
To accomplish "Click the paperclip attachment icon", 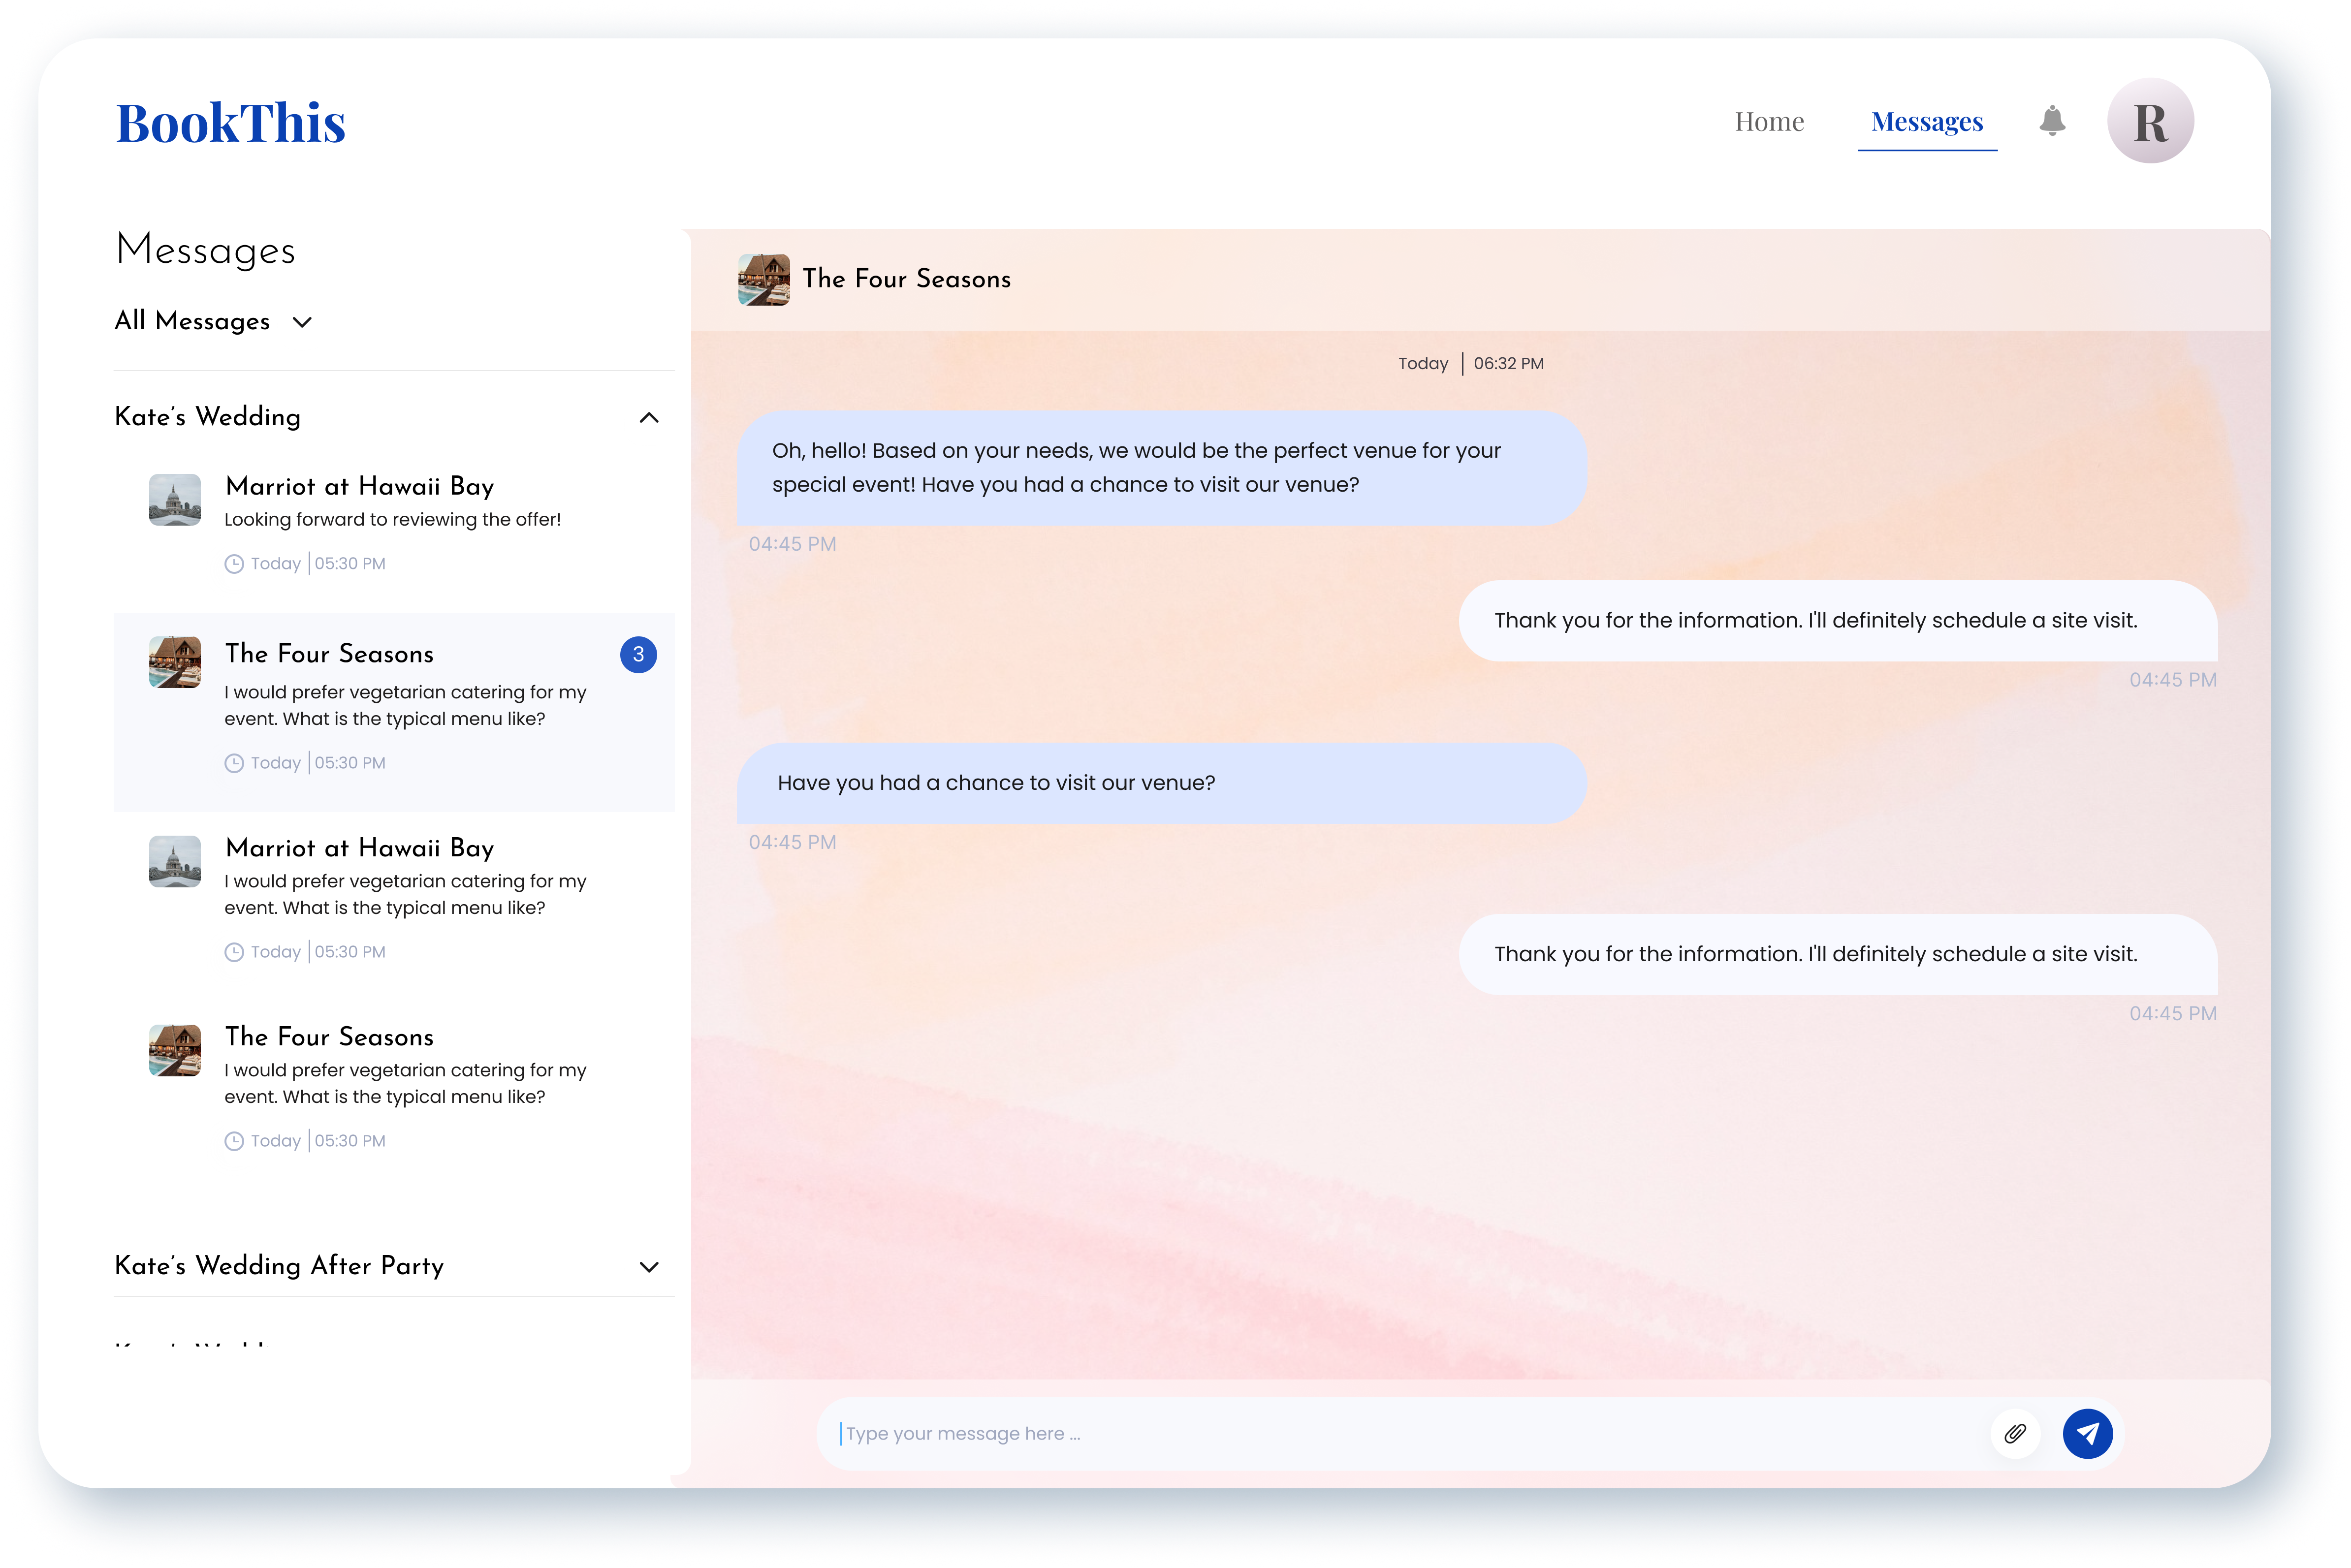I will click(2015, 1433).
